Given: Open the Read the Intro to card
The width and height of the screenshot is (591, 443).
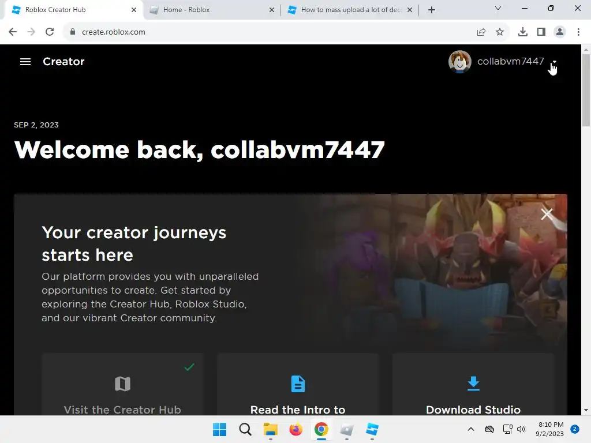Looking at the screenshot, I should coord(298,384).
